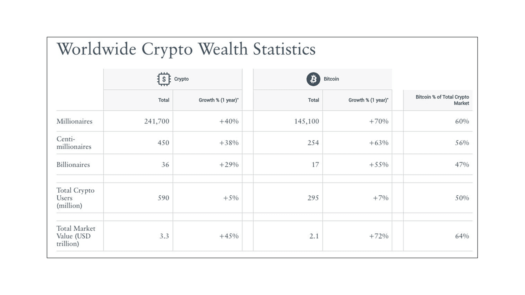Select the 590 total crypto users cell
This screenshot has height=295, width=525.
tap(163, 198)
